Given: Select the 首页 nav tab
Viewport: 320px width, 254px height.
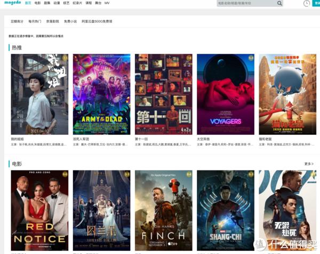Looking at the screenshot, I should coord(28,3).
